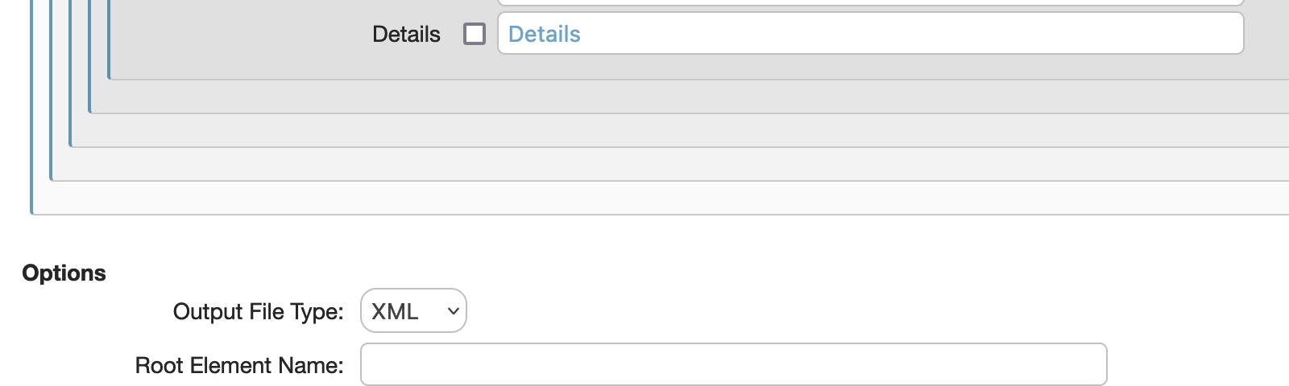The image size is (1289, 386).
Task: Click the "Root Element Name:" label
Action: click(x=239, y=365)
